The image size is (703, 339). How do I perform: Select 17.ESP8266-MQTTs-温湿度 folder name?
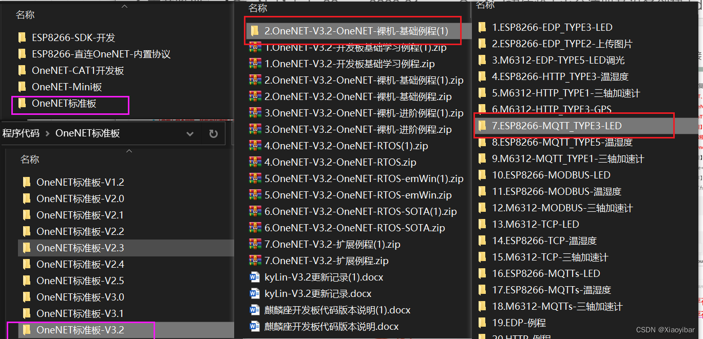(552, 290)
